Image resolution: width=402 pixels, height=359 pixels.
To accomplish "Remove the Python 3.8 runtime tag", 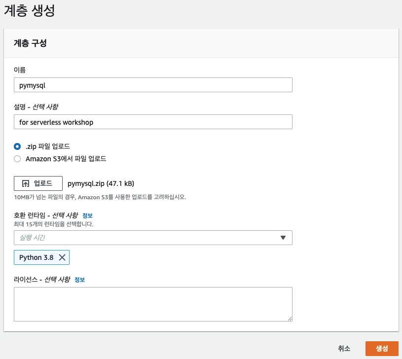I will click(62, 257).
